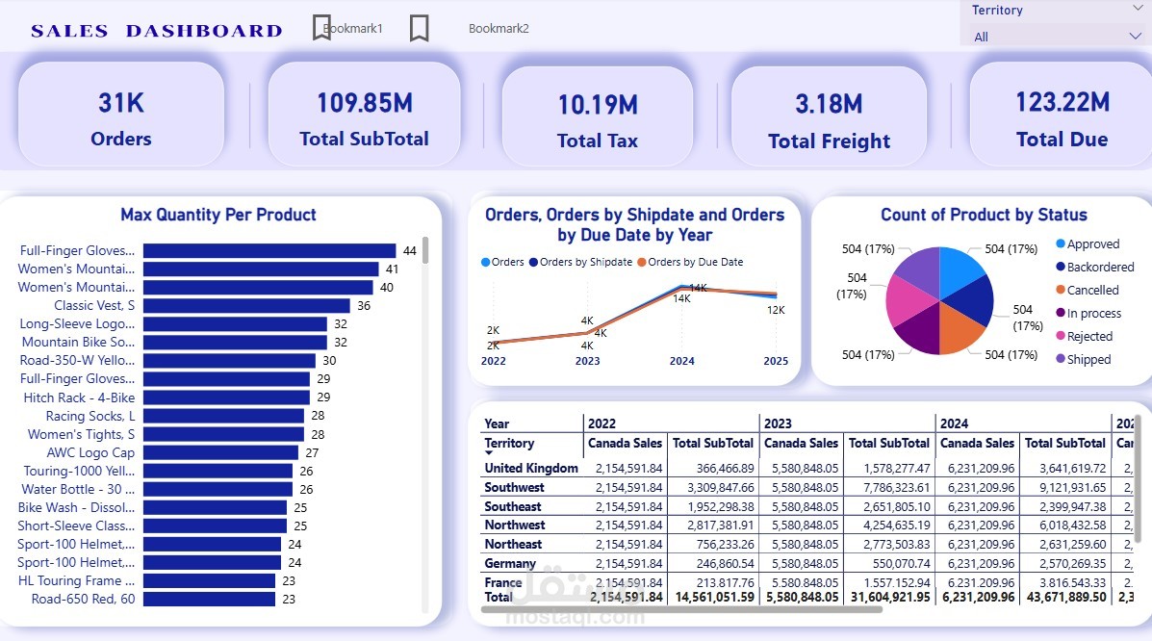1152x641 pixels.
Task: Click the Mountain Bike So... label
Action: point(79,342)
